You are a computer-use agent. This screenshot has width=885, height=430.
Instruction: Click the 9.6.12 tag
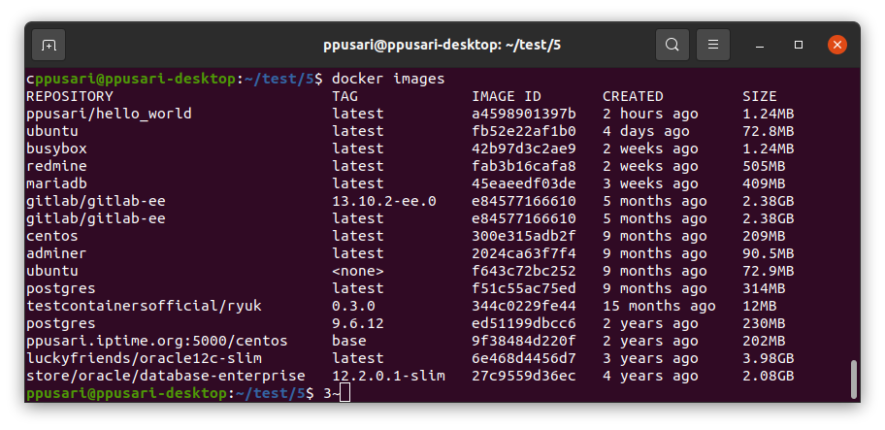358,323
